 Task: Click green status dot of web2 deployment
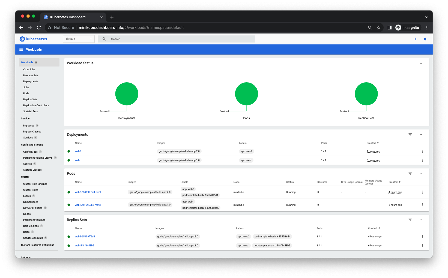click(69, 151)
